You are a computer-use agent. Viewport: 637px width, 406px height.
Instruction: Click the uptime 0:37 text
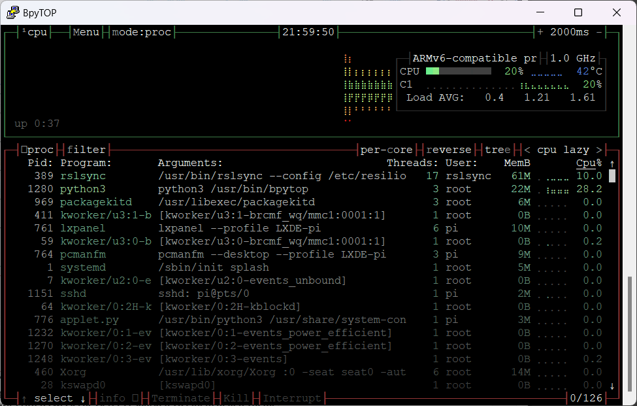tap(37, 124)
